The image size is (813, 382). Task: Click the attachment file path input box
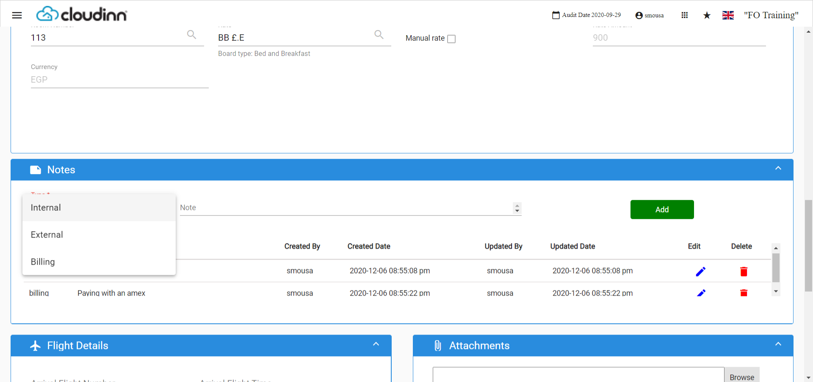pos(578,375)
